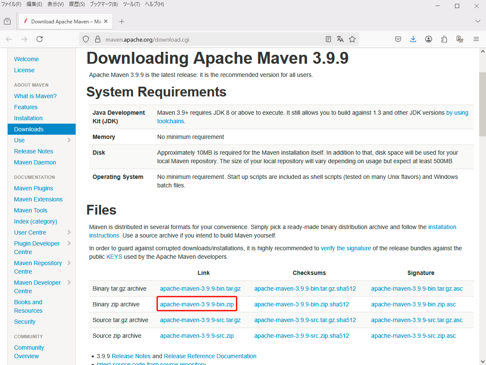Open Release Reference Documentation link
Image resolution: width=486 pixels, height=365 pixels.
(210, 356)
